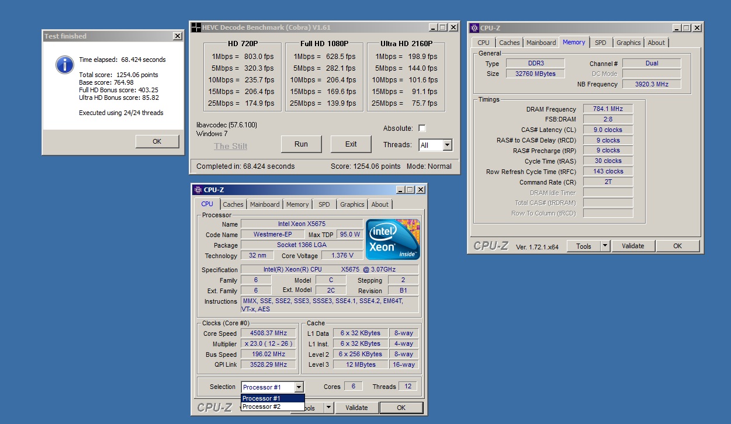
Task: Click the Threads 12 count field
Action: coord(407,387)
